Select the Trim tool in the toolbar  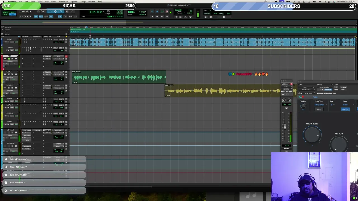50,11
